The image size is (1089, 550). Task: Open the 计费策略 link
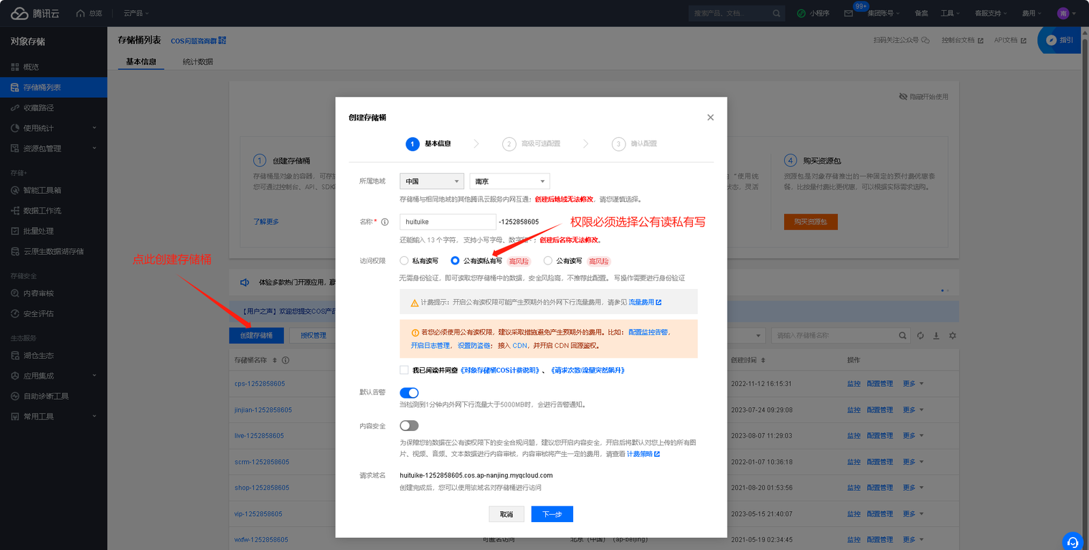(x=643, y=454)
